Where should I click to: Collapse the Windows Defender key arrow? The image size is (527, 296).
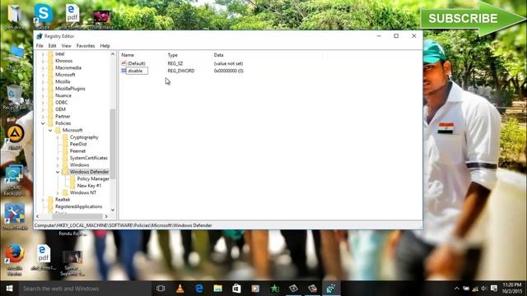tap(58, 172)
